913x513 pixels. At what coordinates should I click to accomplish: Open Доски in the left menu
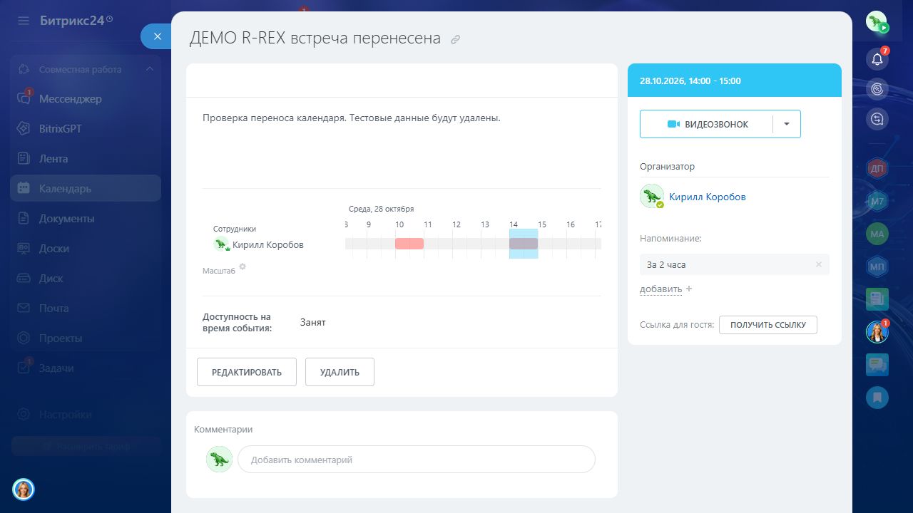tap(86, 249)
